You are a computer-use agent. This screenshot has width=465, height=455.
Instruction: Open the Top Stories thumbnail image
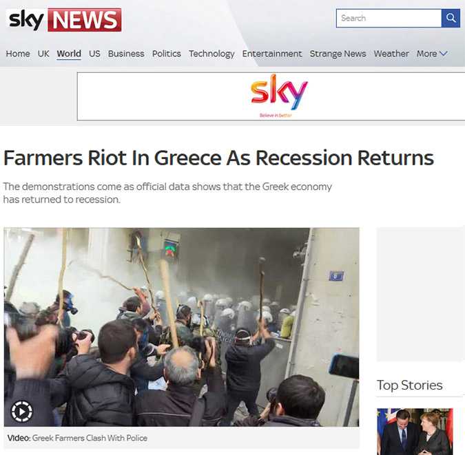click(x=415, y=432)
